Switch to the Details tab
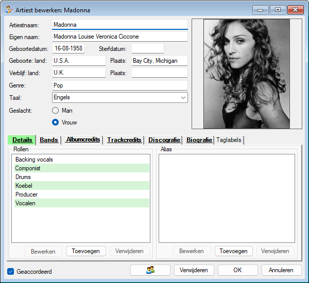 tap(22, 140)
